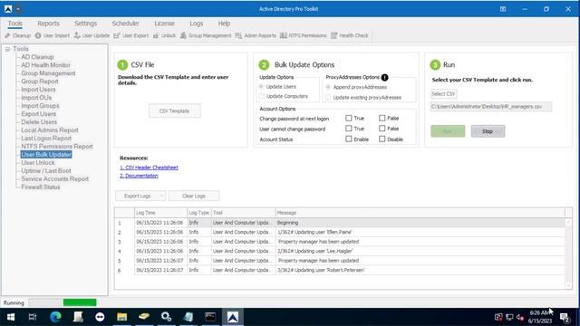Open File Explorer from the taskbar
The image size is (580, 326).
tap(121, 317)
